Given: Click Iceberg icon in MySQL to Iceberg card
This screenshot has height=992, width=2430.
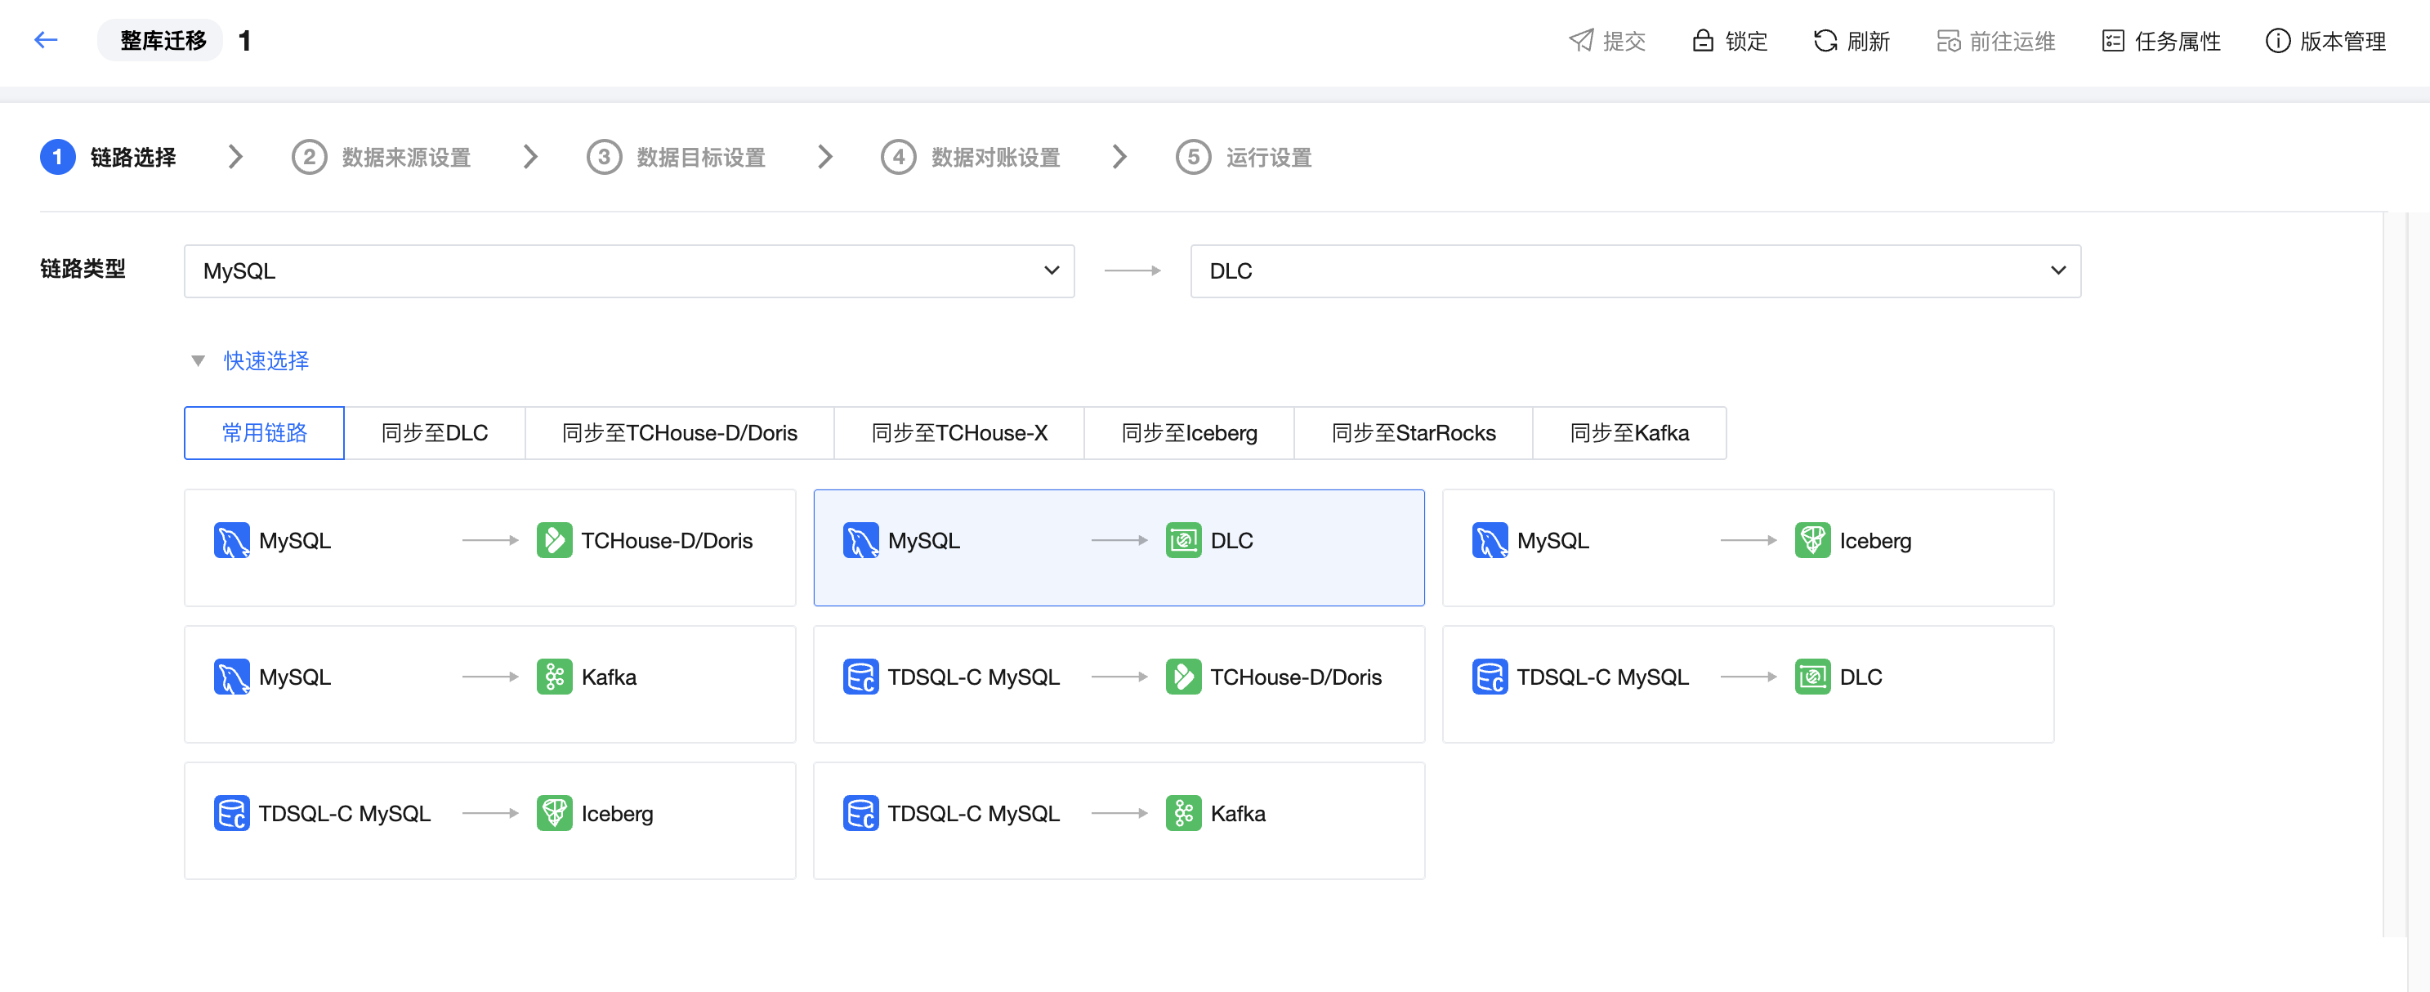Looking at the screenshot, I should pyautogui.click(x=1812, y=540).
